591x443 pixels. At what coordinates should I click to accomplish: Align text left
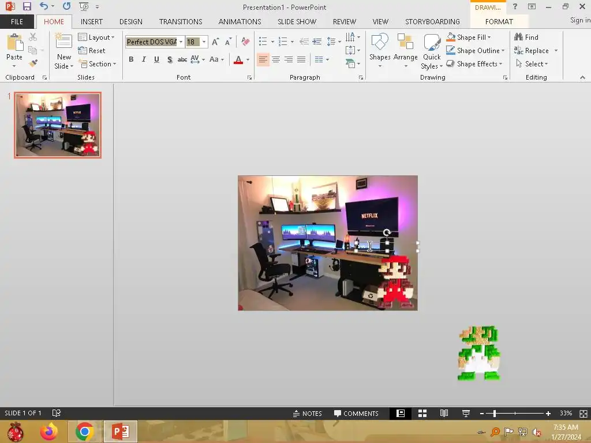(263, 59)
